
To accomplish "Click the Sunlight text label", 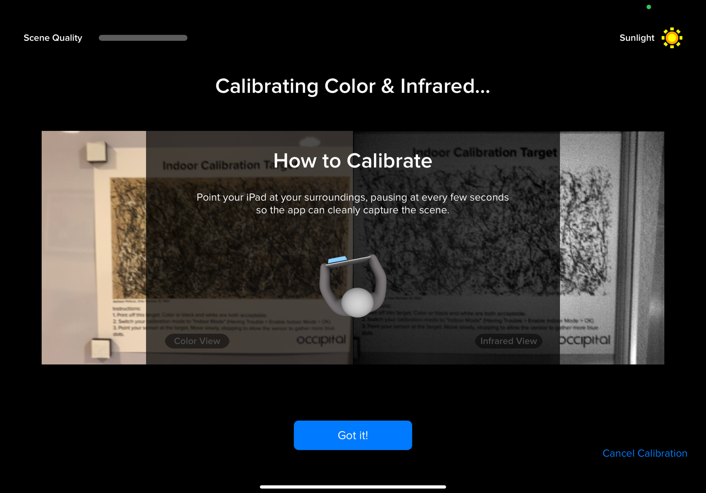I will [x=637, y=38].
